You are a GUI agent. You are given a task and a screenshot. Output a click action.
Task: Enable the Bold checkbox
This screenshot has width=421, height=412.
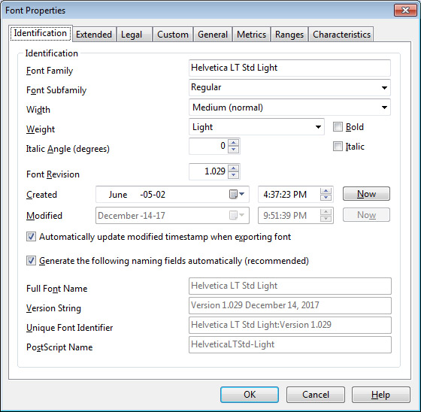tap(338, 127)
